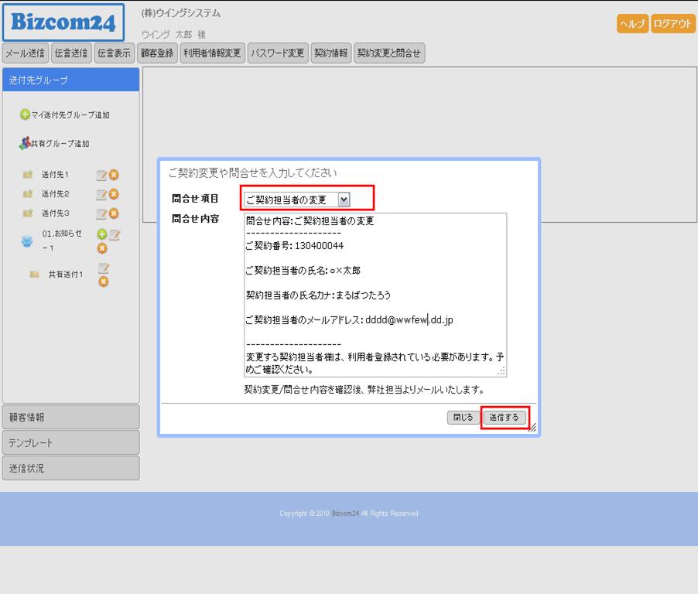The height and width of the screenshot is (594, 698).
Task: Click the green plus icon for マイ送付先グループ追加
Action: tap(25, 114)
